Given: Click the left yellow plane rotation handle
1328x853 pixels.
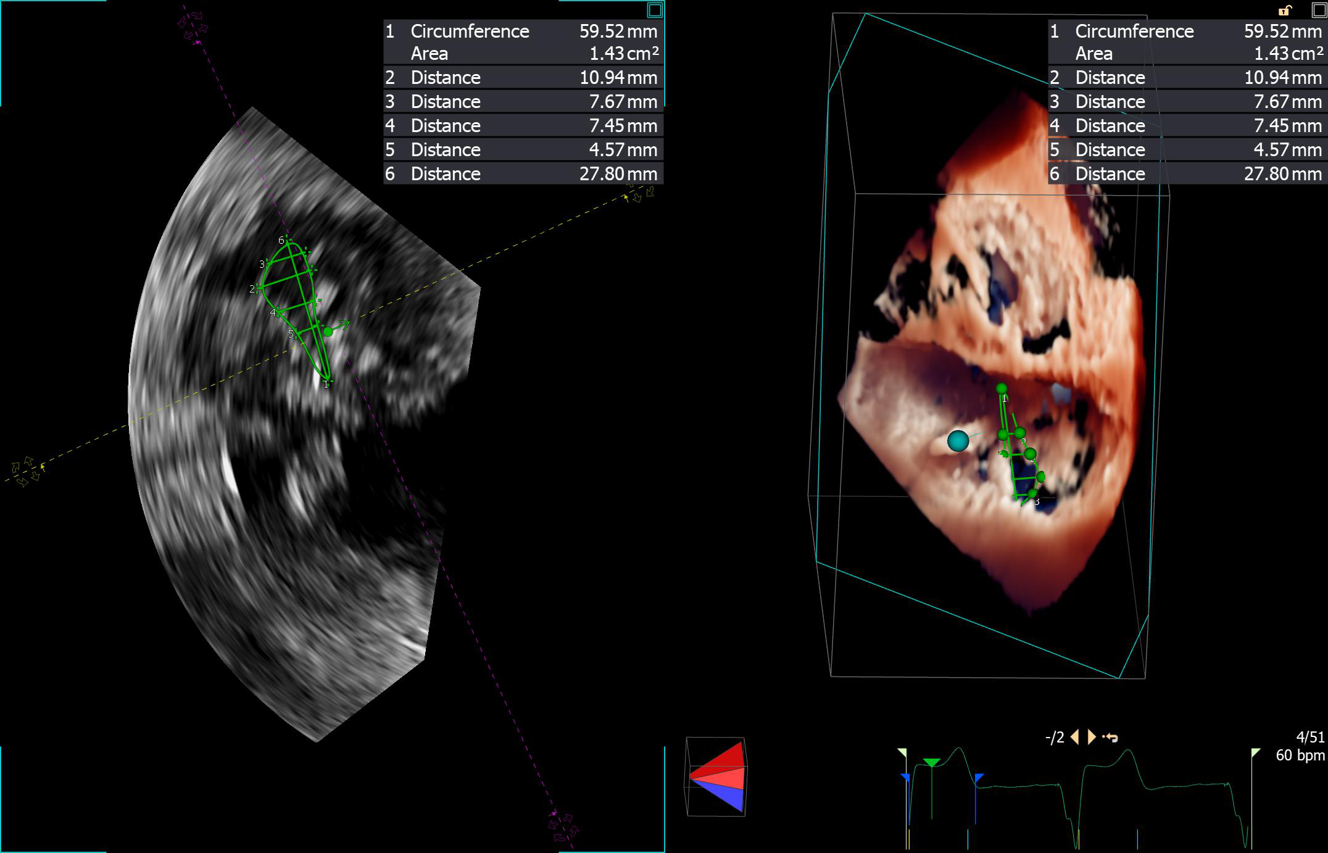Looking at the screenshot, I should pos(25,472).
